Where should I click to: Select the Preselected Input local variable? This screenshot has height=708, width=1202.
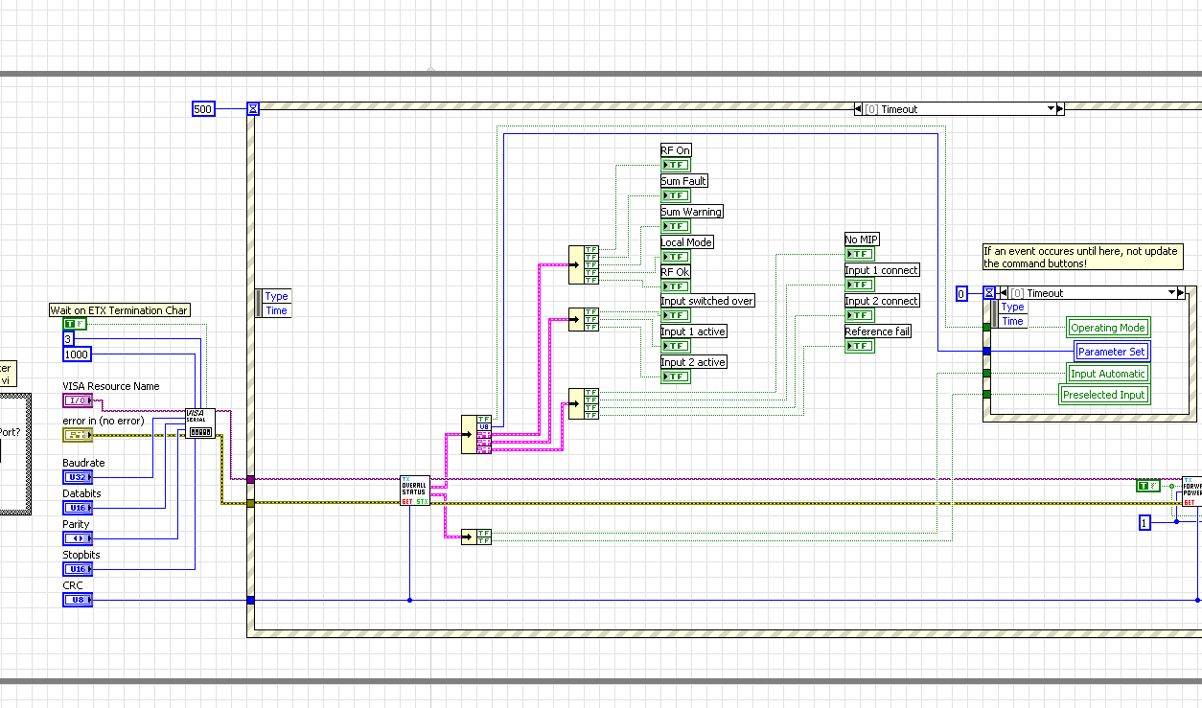pos(1103,395)
